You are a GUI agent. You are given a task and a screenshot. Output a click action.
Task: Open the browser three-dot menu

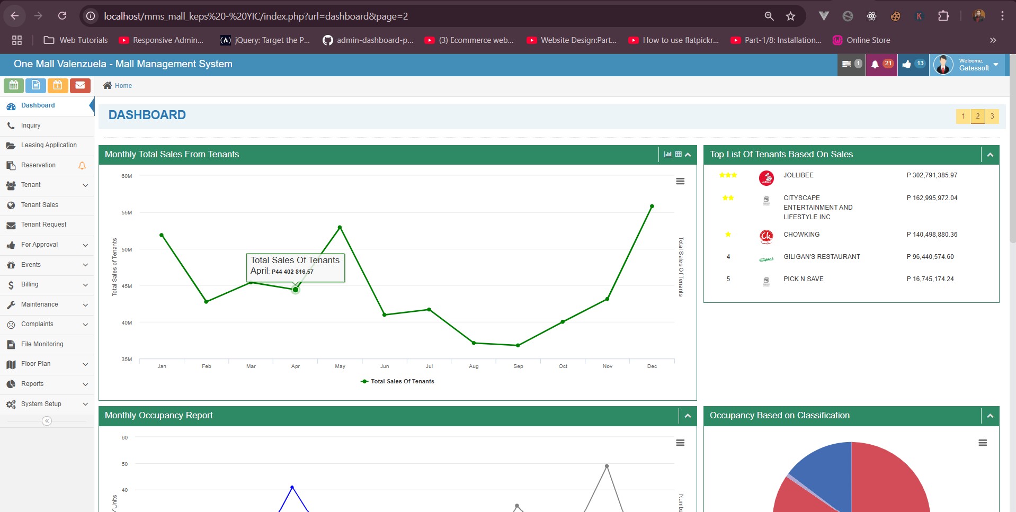[x=1002, y=16]
